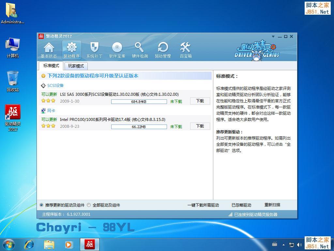Viewport: 334px width, 251px height.
Task: Check the Intel PRO/1000 download progress bar
Action: (x=140, y=126)
